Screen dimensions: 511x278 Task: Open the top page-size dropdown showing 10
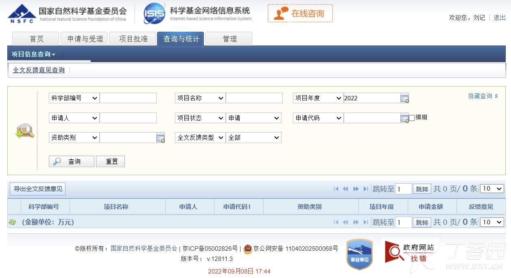click(x=492, y=189)
